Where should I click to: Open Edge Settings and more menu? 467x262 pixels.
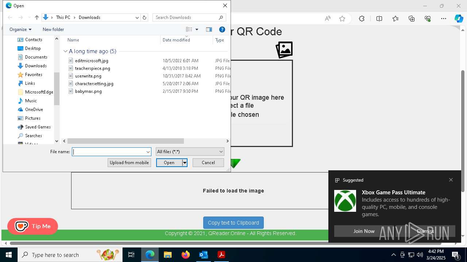(x=444, y=19)
